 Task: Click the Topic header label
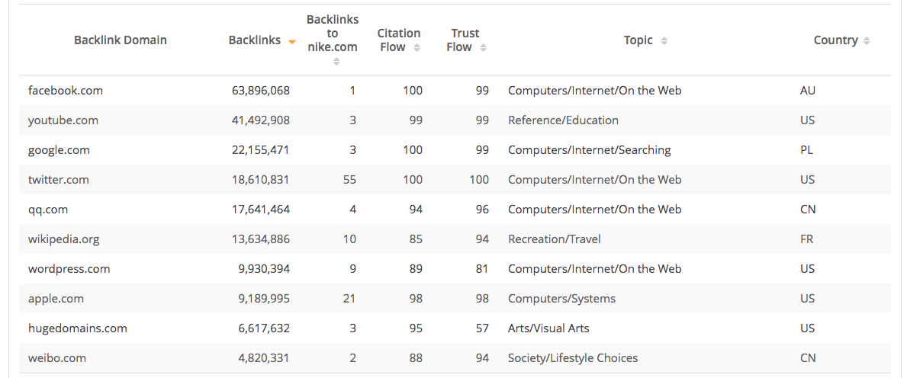[x=638, y=40]
